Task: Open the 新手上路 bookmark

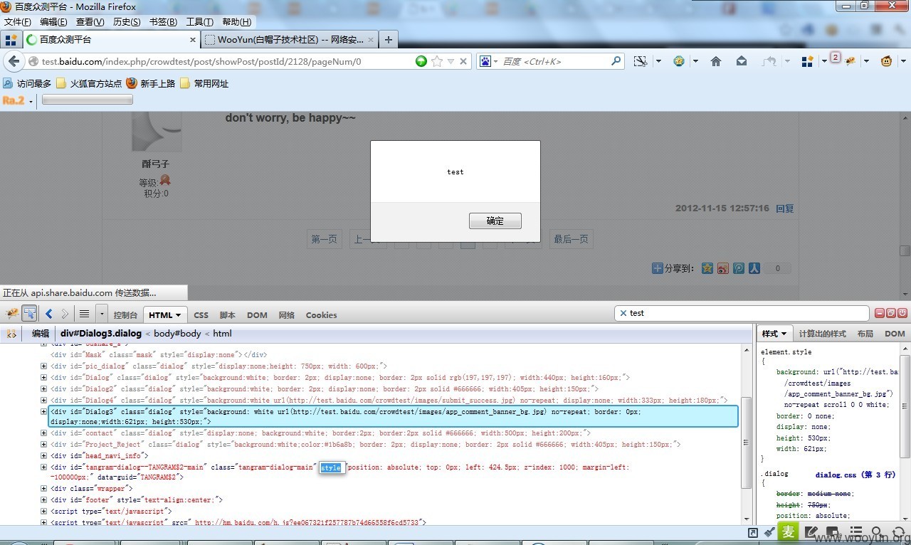Action: [151, 83]
